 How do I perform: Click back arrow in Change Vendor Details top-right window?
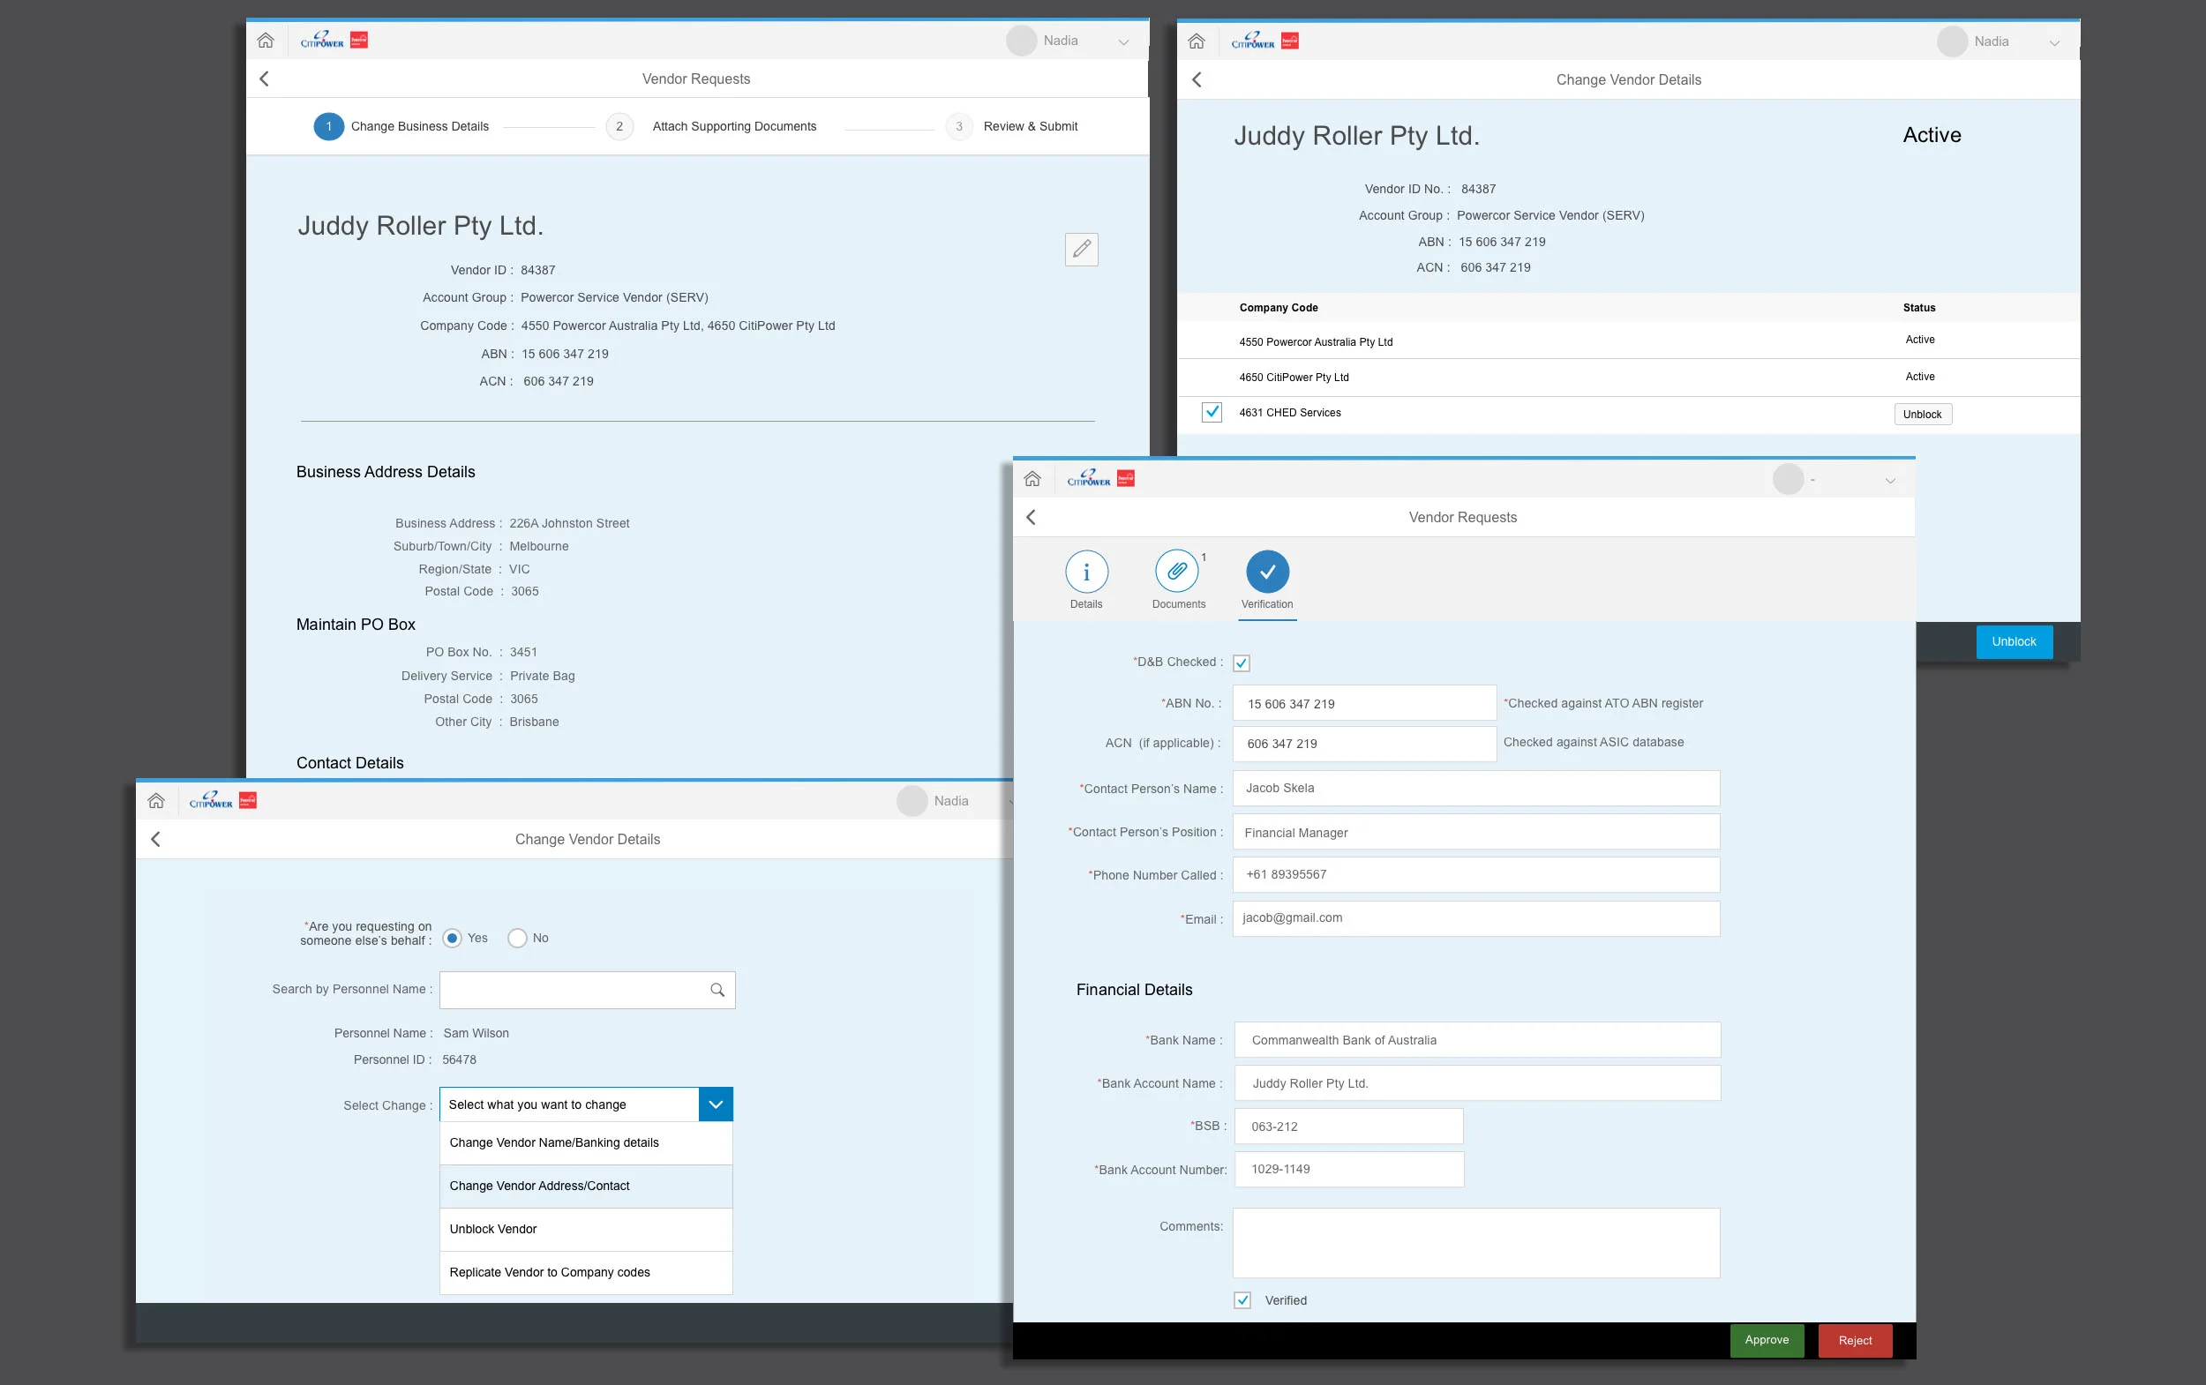1197,79
